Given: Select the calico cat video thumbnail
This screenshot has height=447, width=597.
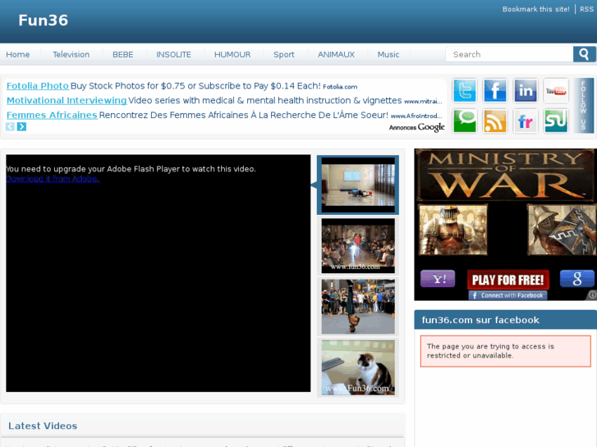Looking at the screenshot, I should point(358,367).
